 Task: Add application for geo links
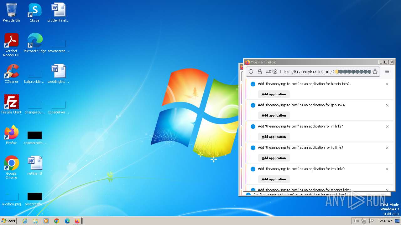274,115
